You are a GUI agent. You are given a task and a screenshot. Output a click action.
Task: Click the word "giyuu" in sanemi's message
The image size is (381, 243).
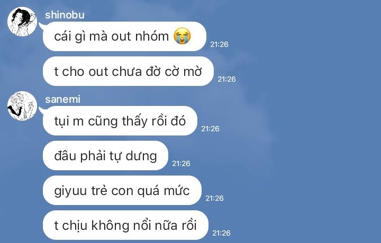[70, 191]
